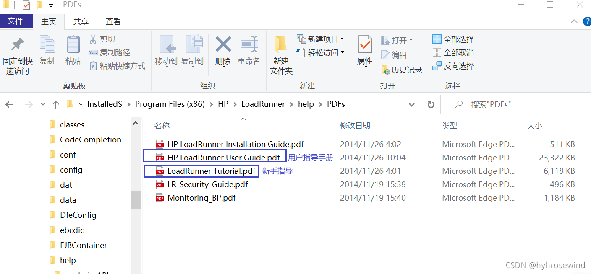The image size is (591, 274).
Task: Click the Refresh address bar button
Action: coord(431,104)
